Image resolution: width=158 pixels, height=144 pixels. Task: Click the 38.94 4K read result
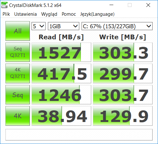pyautogui.click(x=61, y=116)
